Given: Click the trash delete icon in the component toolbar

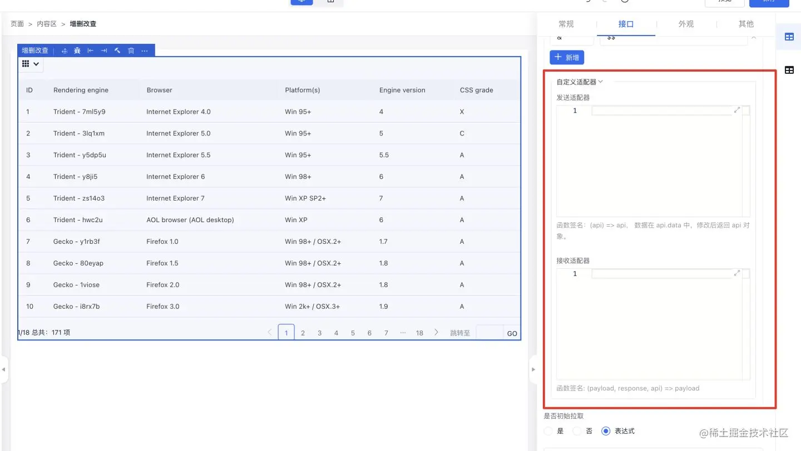Looking at the screenshot, I should [131, 51].
